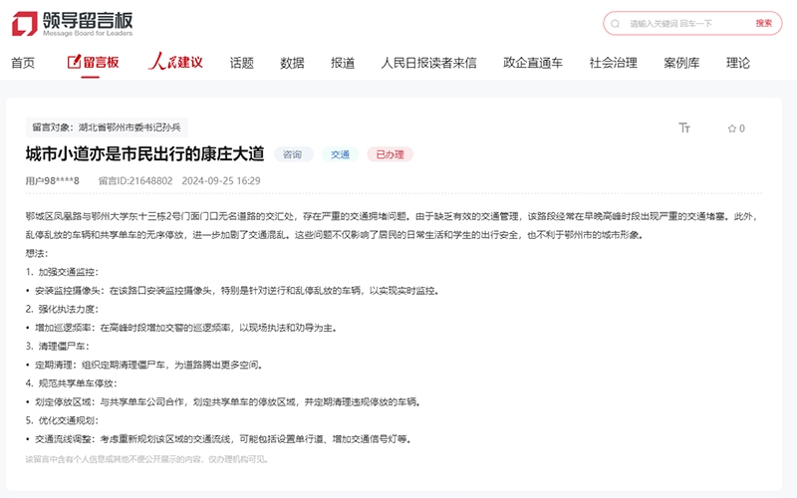The image size is (797, 498).
Task: Click the bullet starting 划定停放区域
Action: (x=223, y=402)
